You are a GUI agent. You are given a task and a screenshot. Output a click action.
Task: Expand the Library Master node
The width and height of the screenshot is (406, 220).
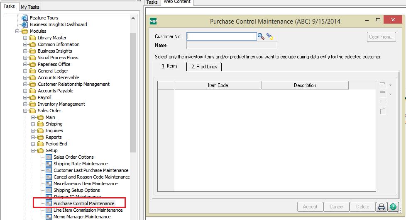25,38
